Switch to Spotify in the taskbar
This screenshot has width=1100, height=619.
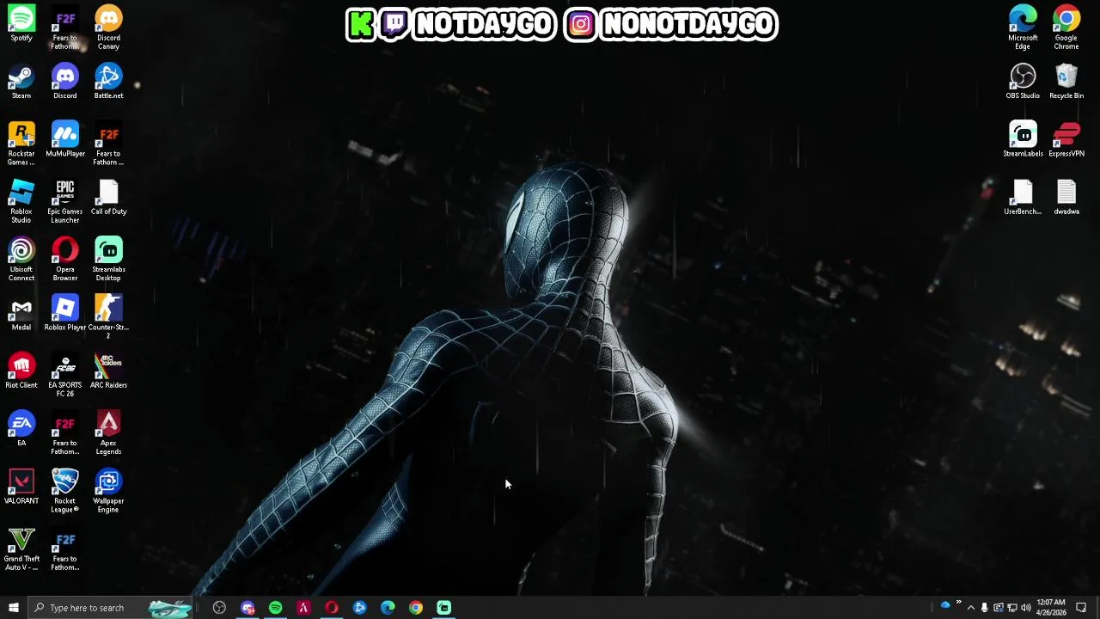(x=275, y=608)
